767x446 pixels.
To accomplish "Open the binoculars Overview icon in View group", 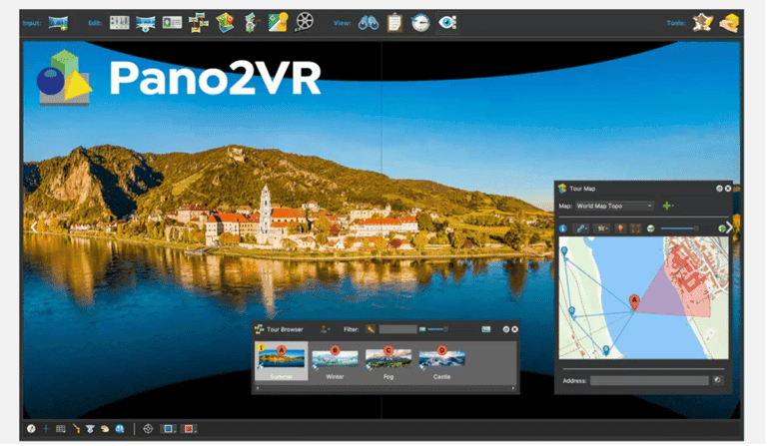I will click(x=368, y=23).
